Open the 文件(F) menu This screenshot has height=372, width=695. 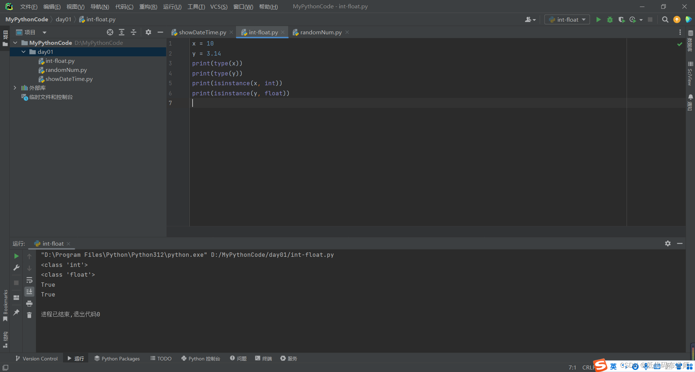[x=29, y=7]
